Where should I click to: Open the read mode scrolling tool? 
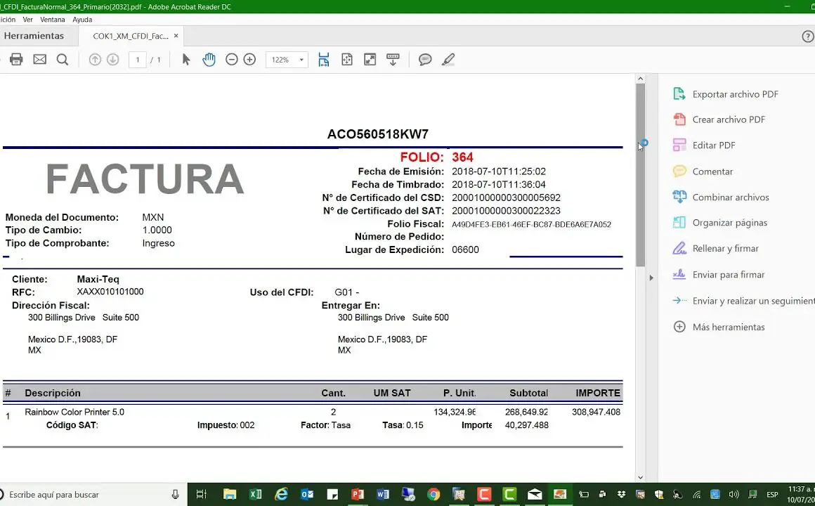(393, 59)
